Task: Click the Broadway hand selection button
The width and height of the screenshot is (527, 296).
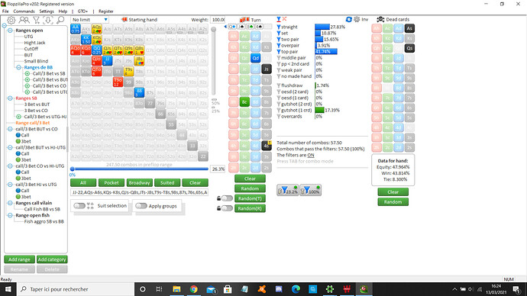Action: 139,183
